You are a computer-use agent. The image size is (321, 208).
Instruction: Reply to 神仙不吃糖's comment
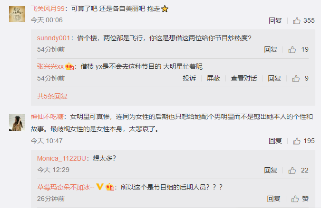275,141
